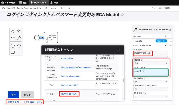Click the First value text field
Viewport: 179px width, 105px height.
point(151,54)
